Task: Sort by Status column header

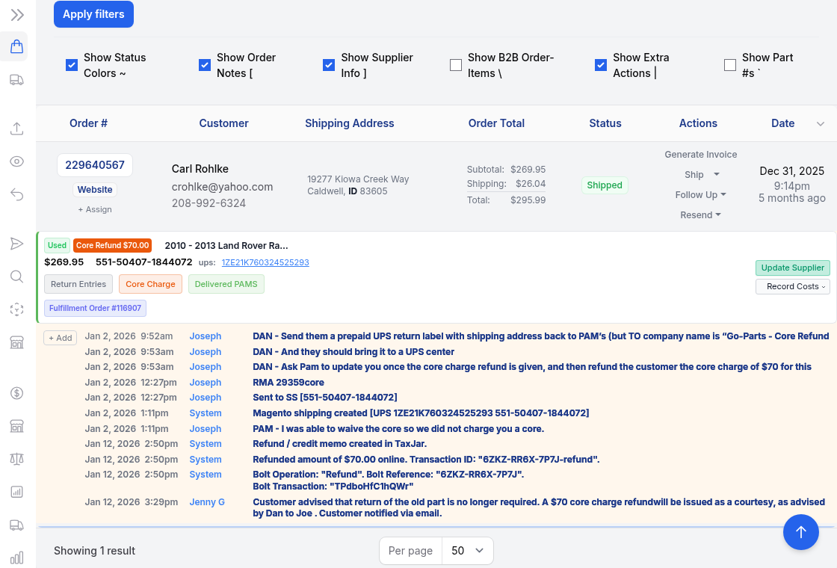Action: (605, 123)
